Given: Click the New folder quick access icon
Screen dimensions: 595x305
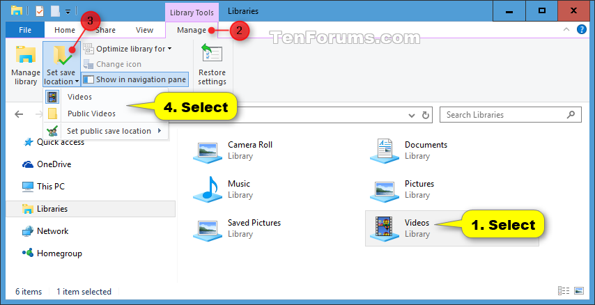Looking at the screenshot, I should pyautogui.click(x=55, y=11).
